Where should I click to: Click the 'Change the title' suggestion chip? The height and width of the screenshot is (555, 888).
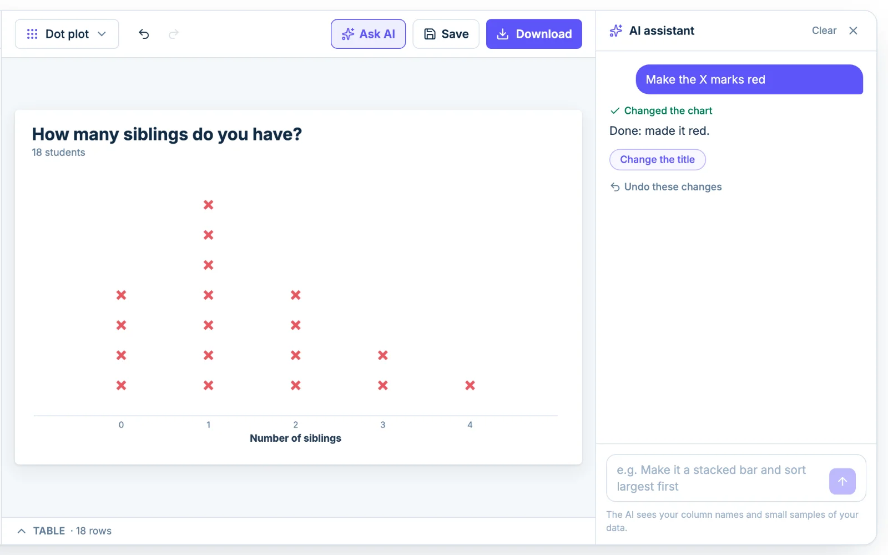click(x=657, y=159)
